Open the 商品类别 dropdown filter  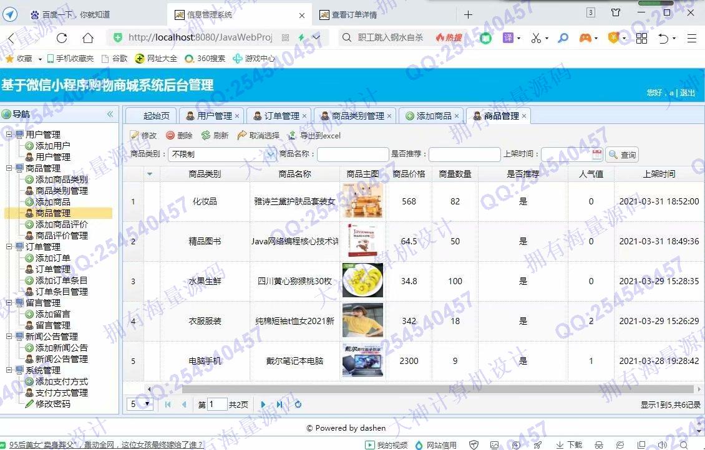pyautogui.click(x=271, y=155)
